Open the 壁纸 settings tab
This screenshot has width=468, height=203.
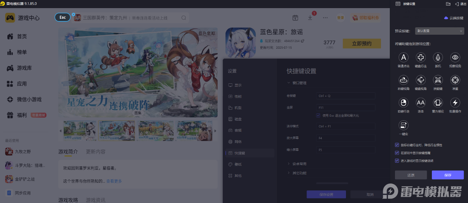coord(250,164)
